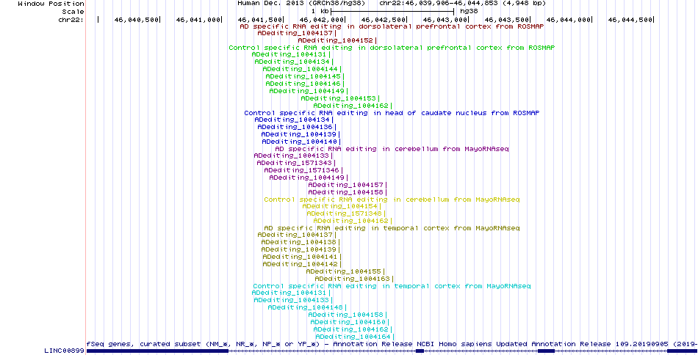Click the ADediting_1571346 item

pos(303,170)
